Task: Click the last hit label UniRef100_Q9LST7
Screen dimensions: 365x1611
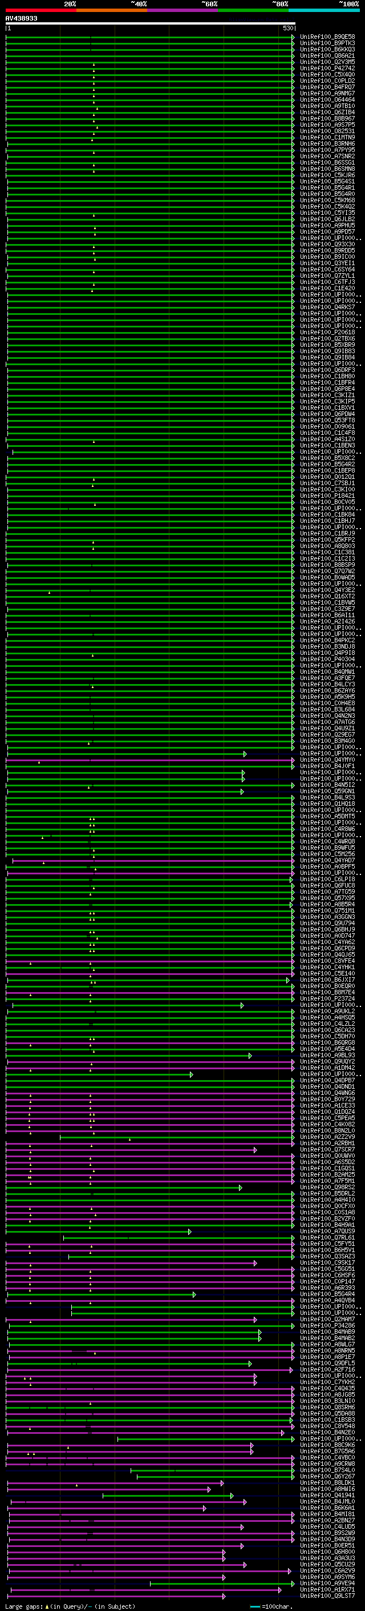Action: pos(327,1596)
